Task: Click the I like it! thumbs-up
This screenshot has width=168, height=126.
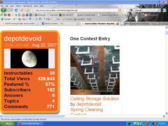Action: pyautogui.click(x=23, y=19)
